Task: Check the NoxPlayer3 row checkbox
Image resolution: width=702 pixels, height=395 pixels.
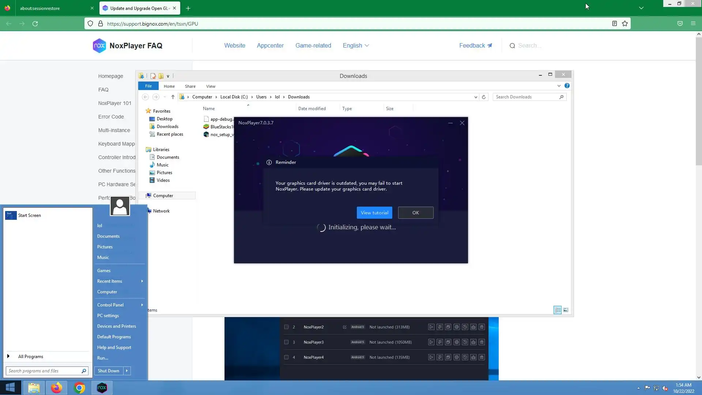Action: coord(286,342)
